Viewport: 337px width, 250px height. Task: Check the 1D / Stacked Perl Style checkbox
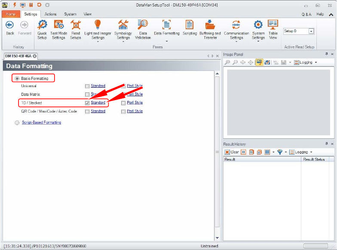click(x=123, y=103)
